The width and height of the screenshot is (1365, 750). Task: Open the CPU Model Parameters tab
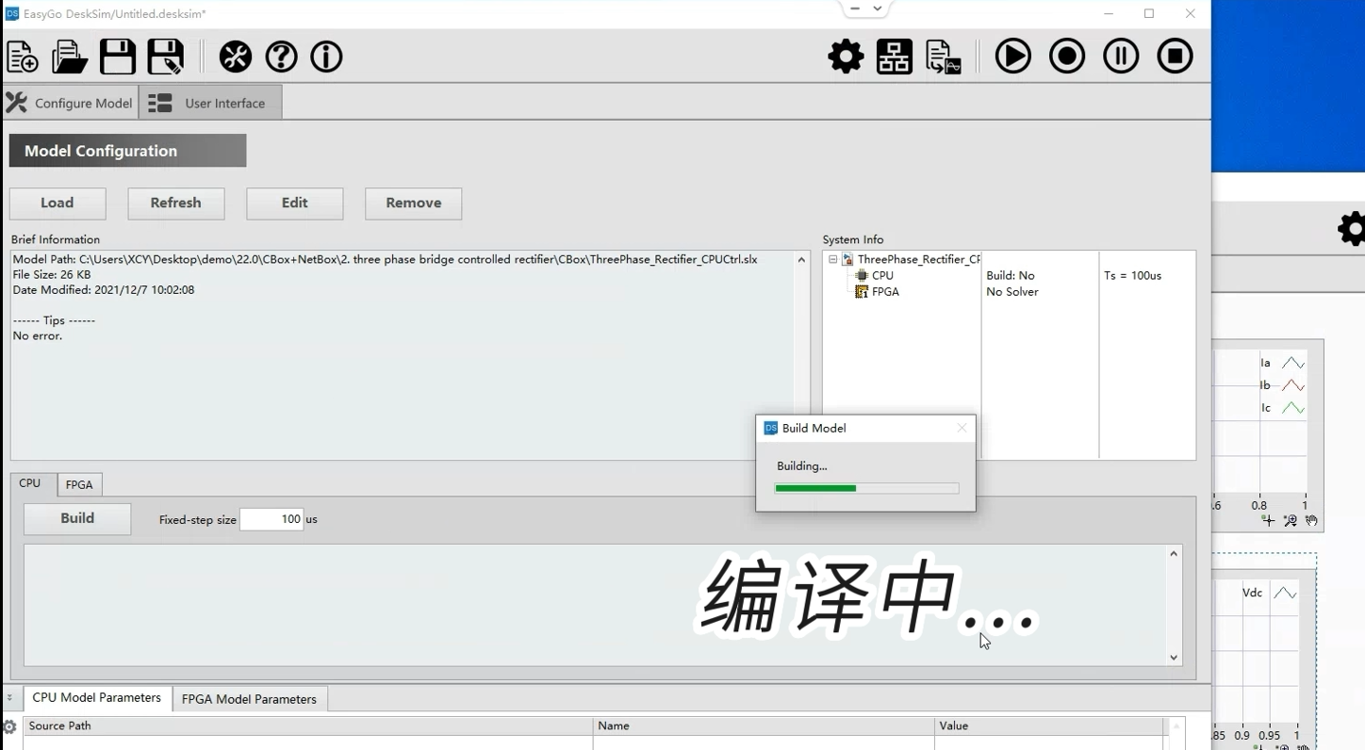click(97, 698)
